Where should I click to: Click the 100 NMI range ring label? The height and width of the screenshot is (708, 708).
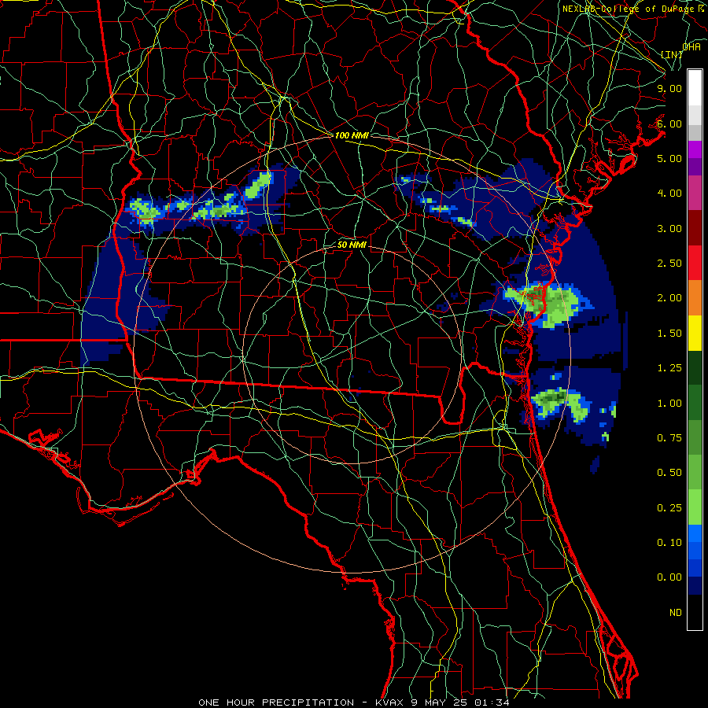(352, 135)
